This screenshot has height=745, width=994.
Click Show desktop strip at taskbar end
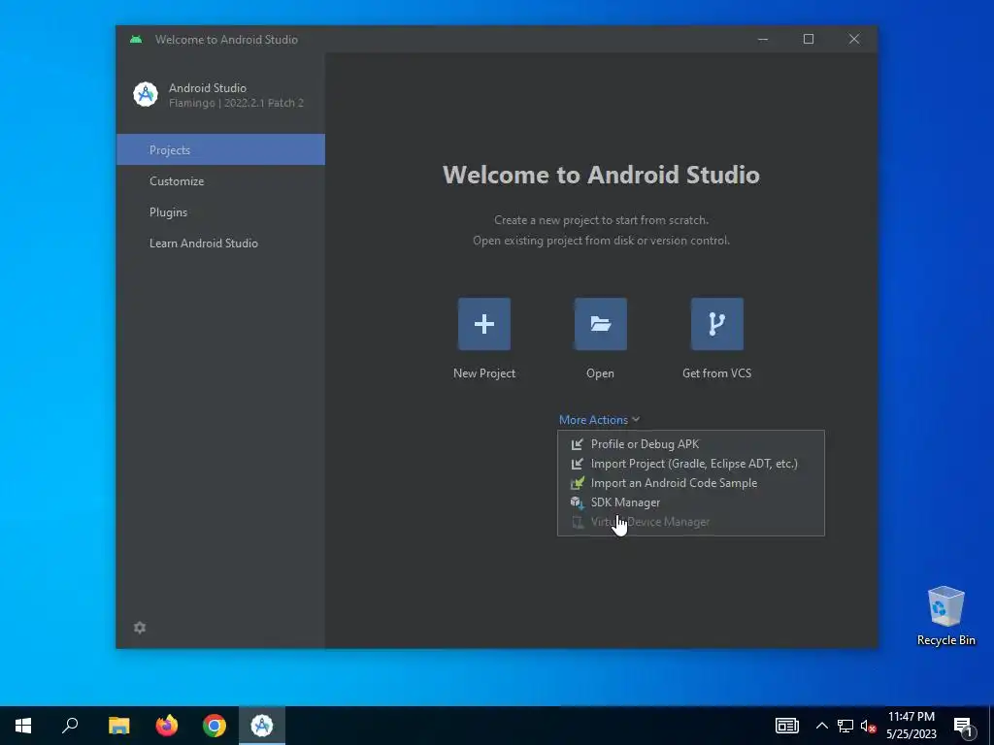[x=991, y=726]
